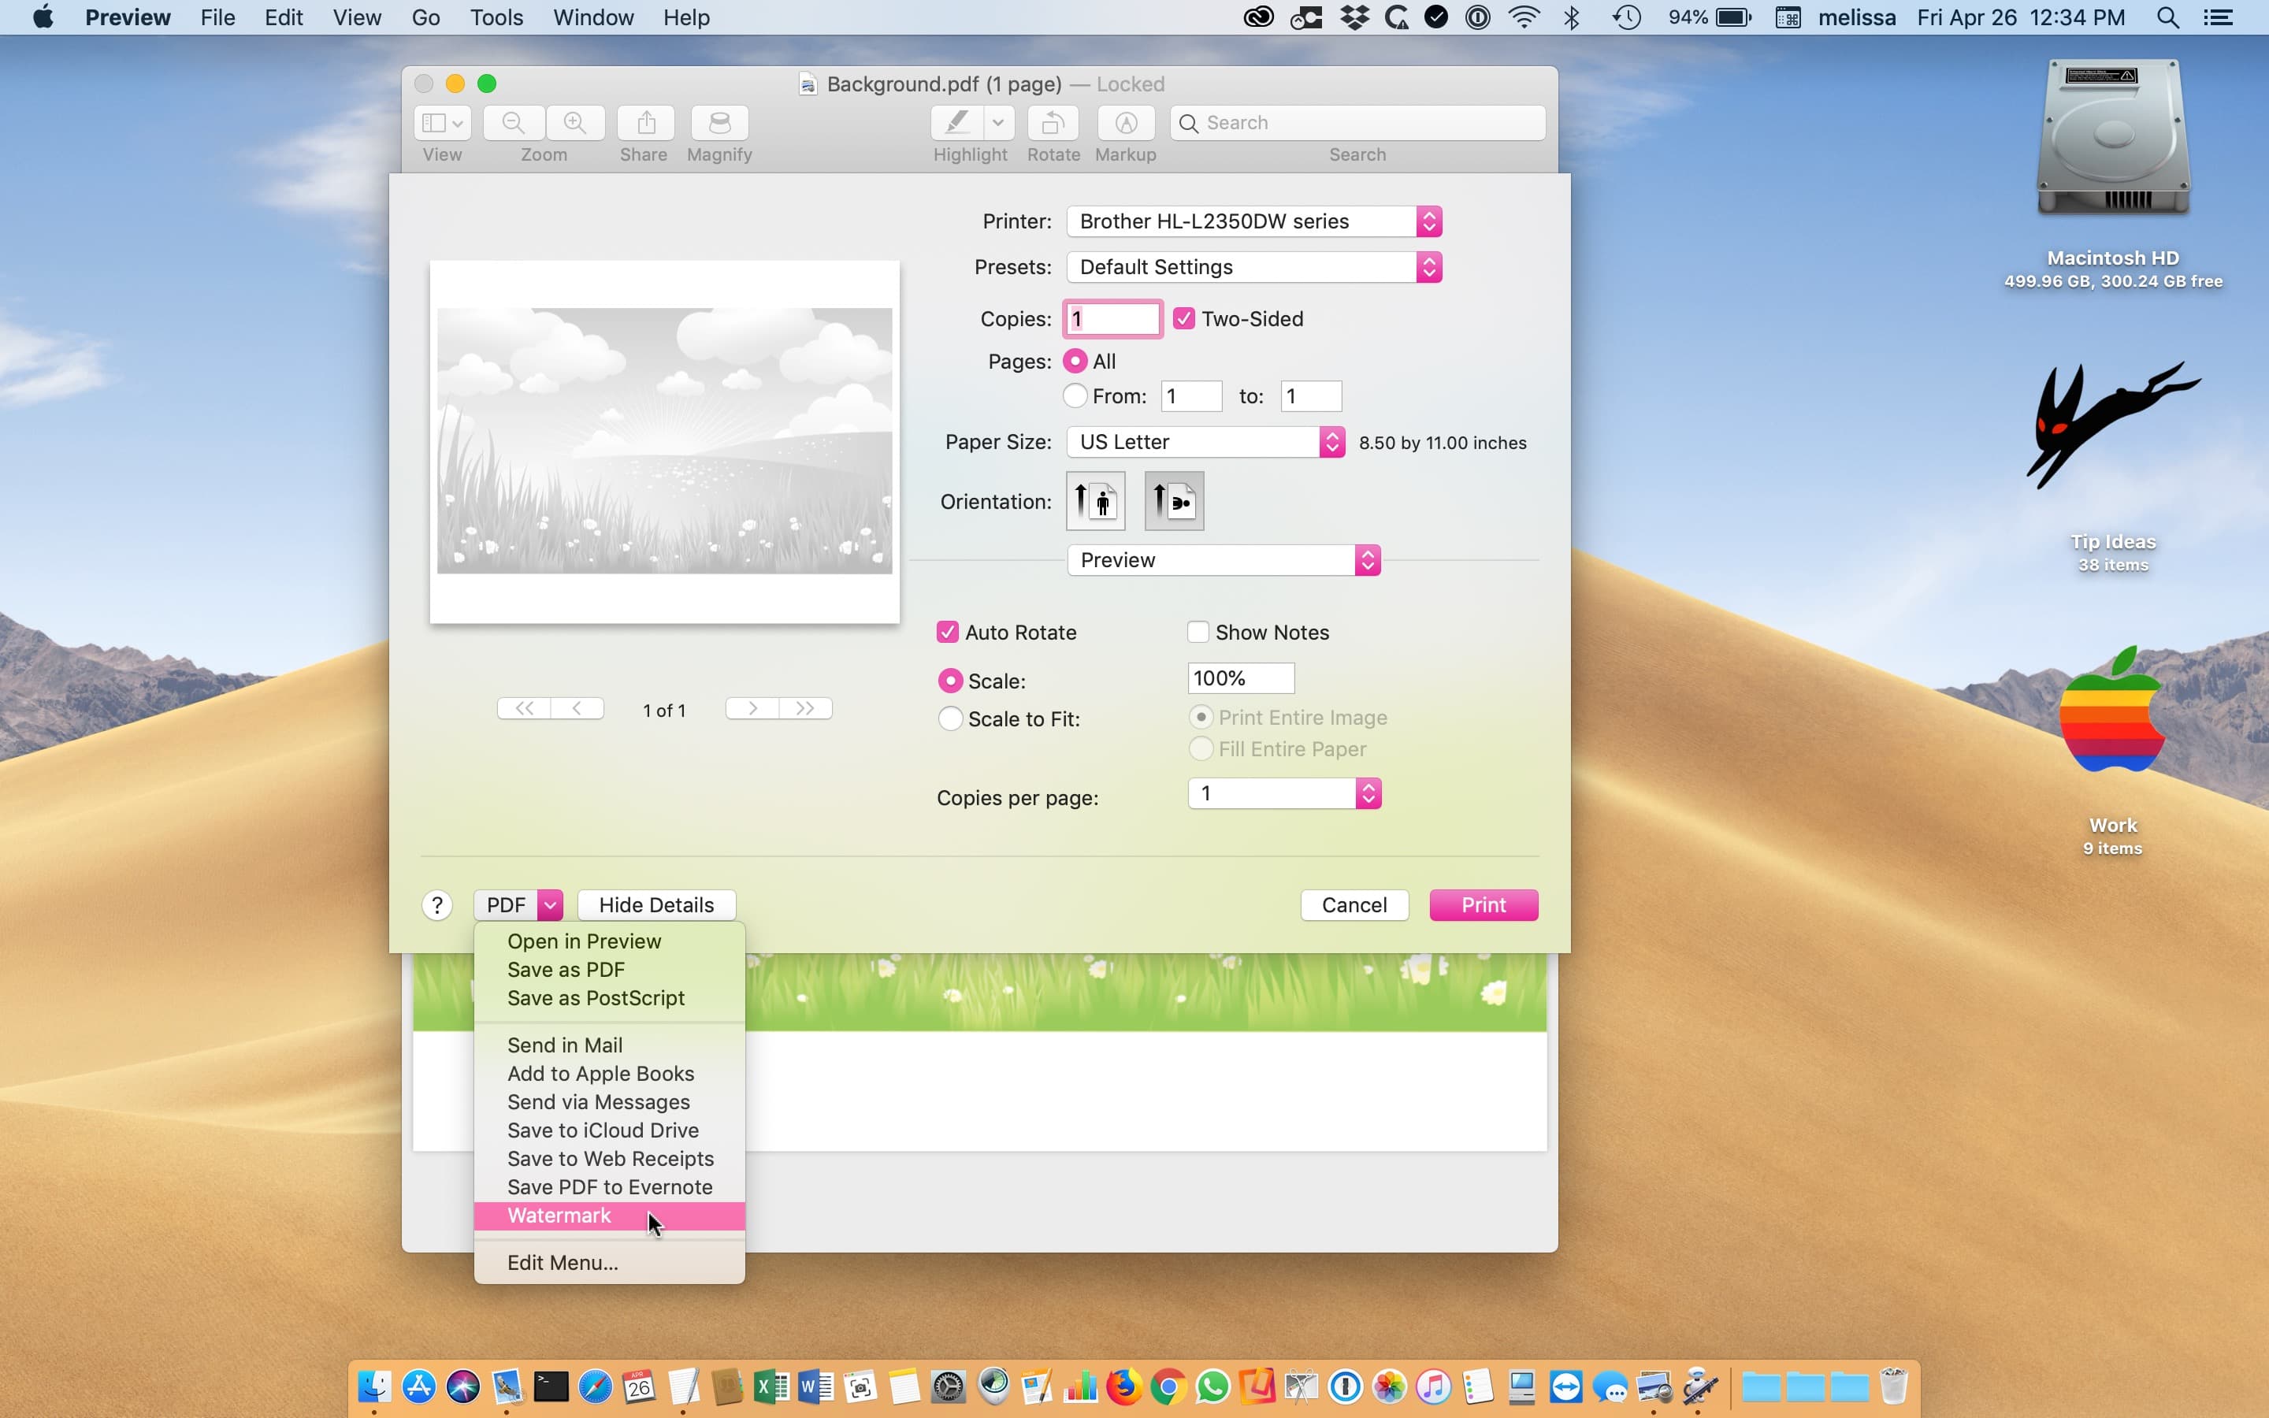Viewport: 2269px width, 1418px height.
Task: Open the Preview options section dropdown
Action: tap(1224, 560)
